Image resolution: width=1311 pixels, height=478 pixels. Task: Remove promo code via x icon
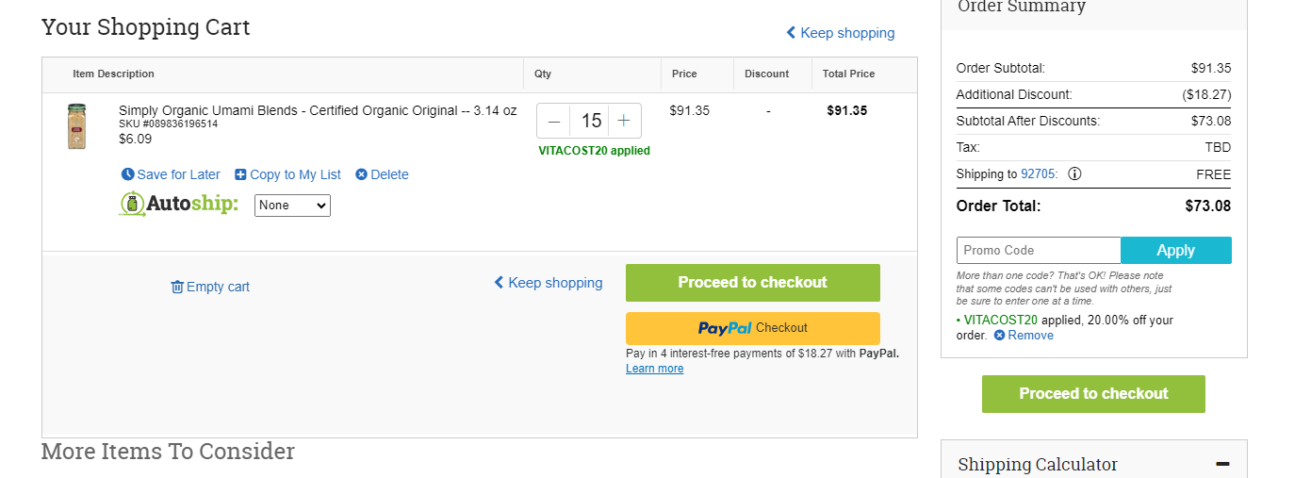coord(1000,335)
